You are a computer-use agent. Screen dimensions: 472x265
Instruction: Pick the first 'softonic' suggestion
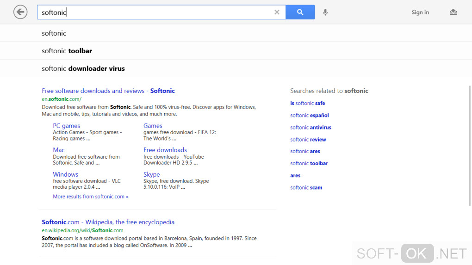pos(54,33)
